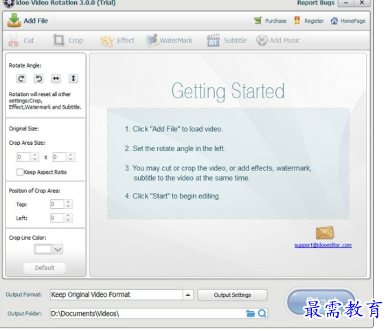Screen dimensions: 388x331
Task: Rotate video counterclockwise icon
Action: pos(38,79)
